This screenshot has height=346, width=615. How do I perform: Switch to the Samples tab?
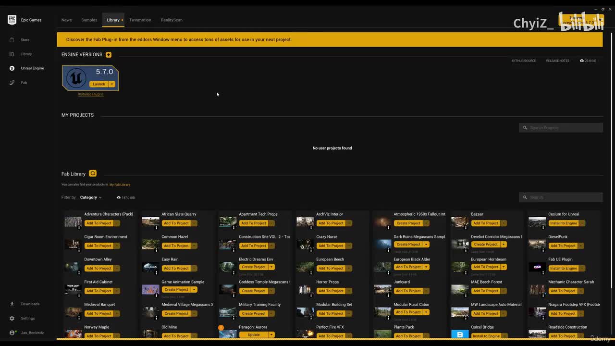(x=89, y=20)
